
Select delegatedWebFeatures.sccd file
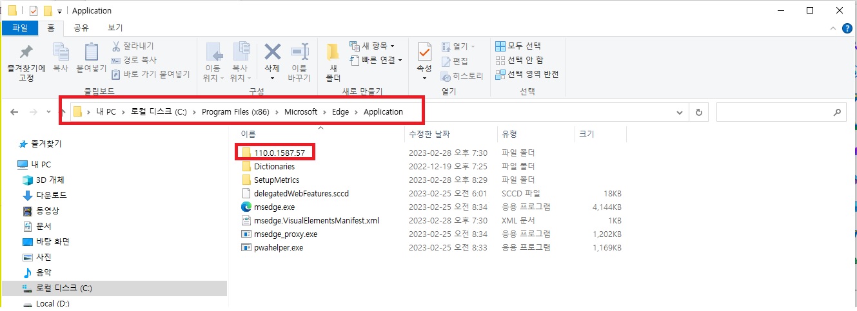pyautogui.click(x=301, y=193)
